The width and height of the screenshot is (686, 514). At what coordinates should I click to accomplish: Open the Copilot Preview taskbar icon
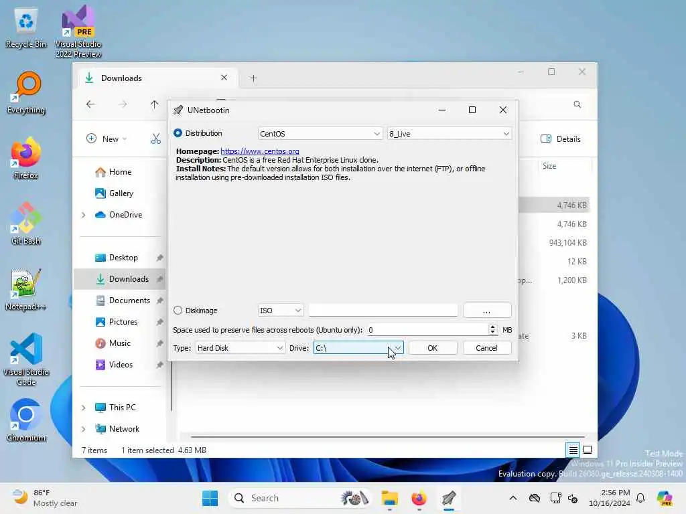pos(664,498)
